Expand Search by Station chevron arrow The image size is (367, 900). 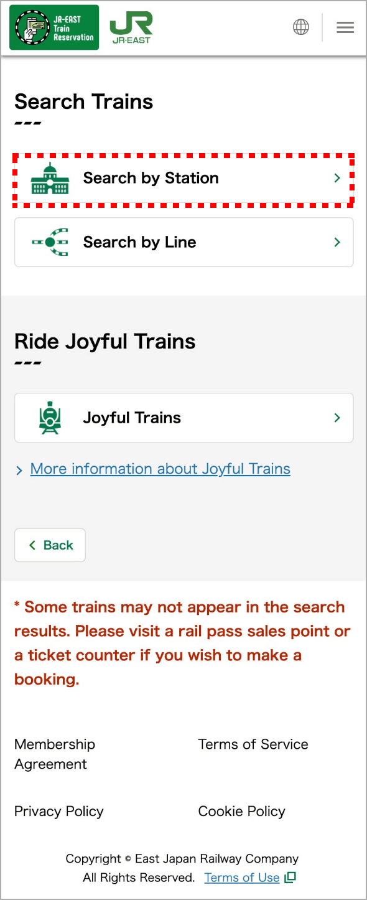coord(337,178)
